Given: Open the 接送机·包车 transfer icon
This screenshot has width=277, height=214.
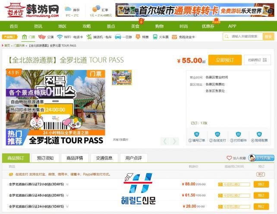Looking at the screenshot, I should (x=89, y=37).
